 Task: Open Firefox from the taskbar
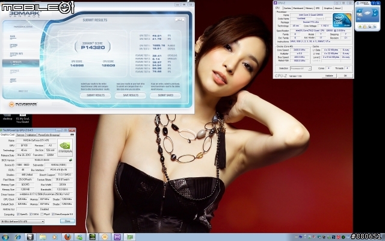coord(67,237)
